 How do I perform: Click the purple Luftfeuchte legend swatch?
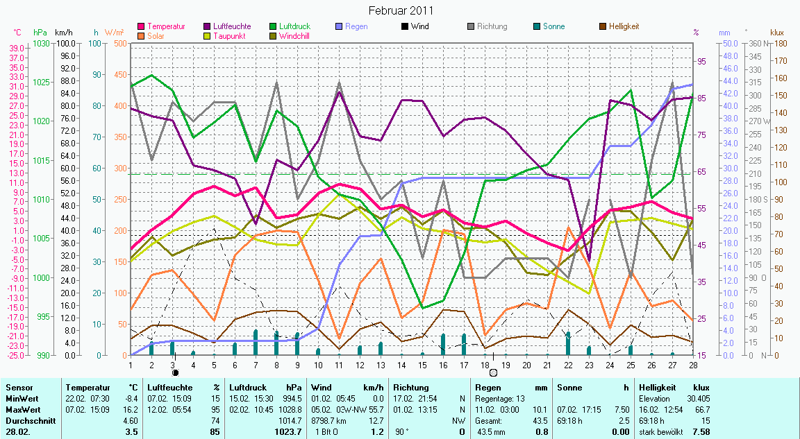point(208,26)
